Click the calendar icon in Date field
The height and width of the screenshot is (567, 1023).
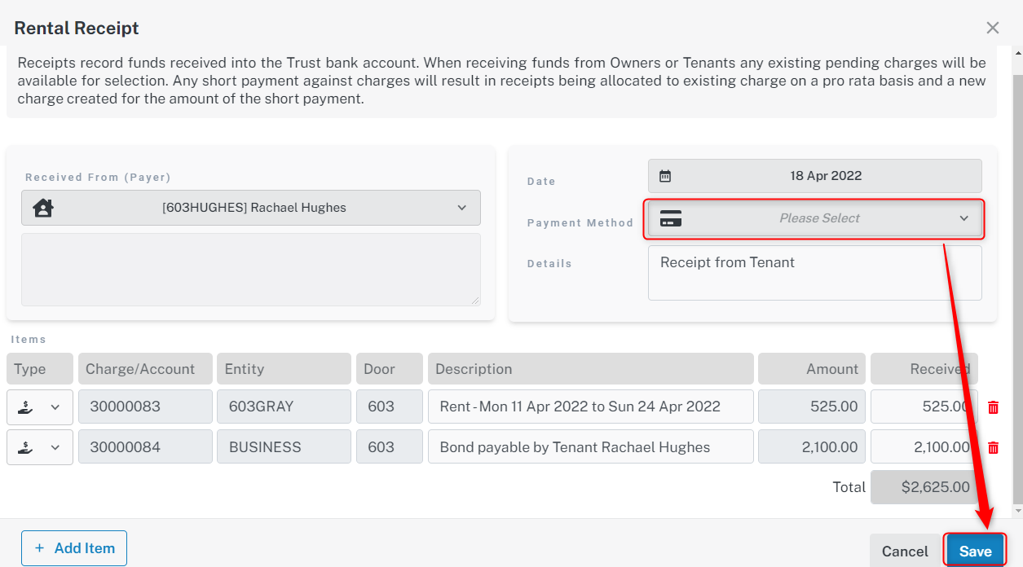(x=665, y=176)
